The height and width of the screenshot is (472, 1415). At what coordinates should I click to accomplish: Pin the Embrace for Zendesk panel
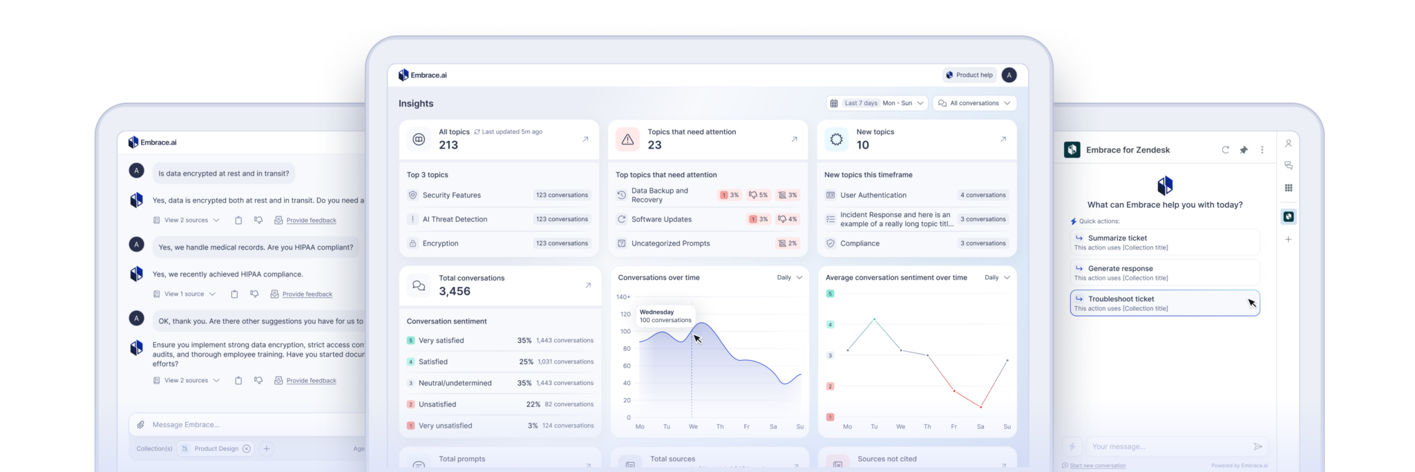(1244, 150)
